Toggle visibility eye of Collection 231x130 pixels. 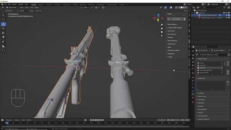[226, 13]
